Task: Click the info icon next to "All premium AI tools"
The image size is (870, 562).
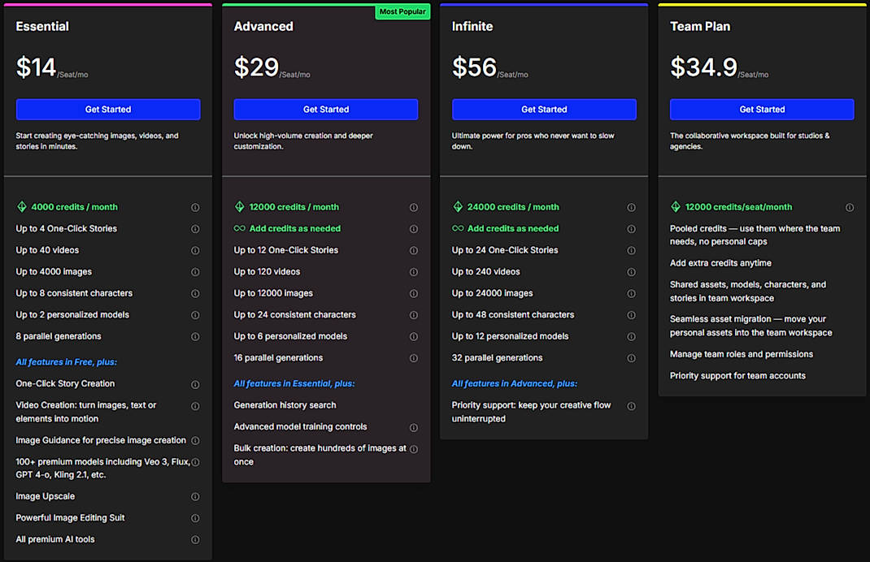Action: 195,538
